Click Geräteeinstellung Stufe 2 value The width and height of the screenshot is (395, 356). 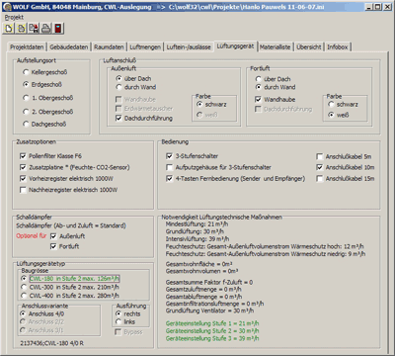[212, 330]
